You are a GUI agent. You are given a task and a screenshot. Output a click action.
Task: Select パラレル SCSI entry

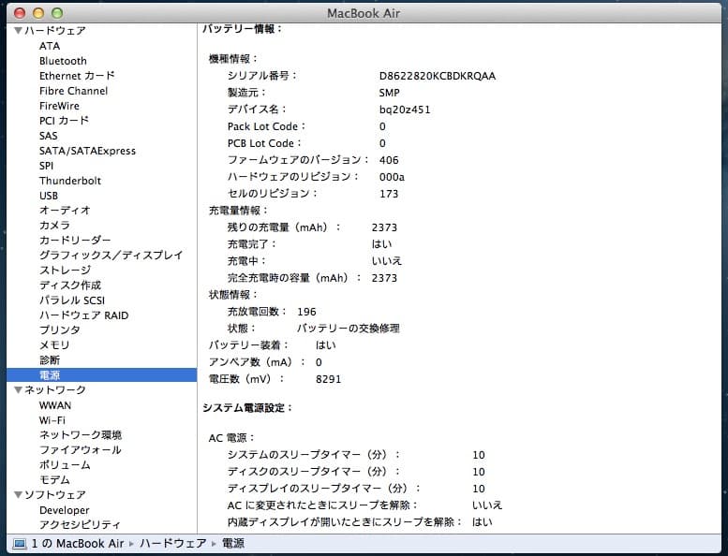point(72,300)
